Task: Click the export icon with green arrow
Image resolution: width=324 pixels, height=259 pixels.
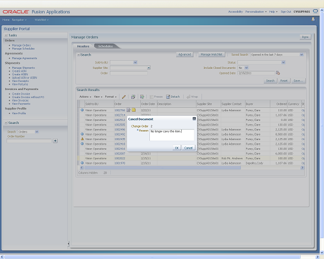Action: coord(142,97)
